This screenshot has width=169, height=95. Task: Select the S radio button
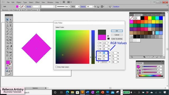tap(98, 46)
